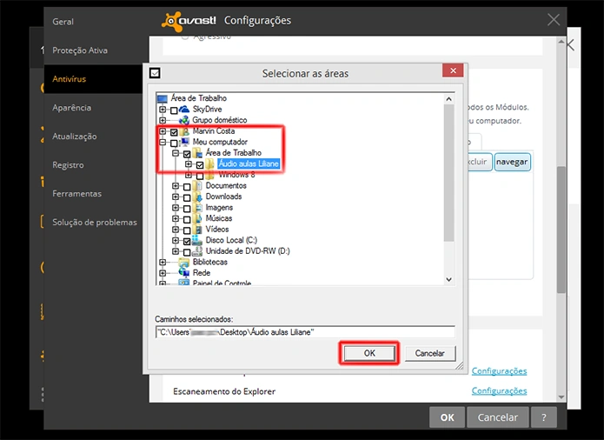Check the SkyDrive checkbox

(174, 110)
